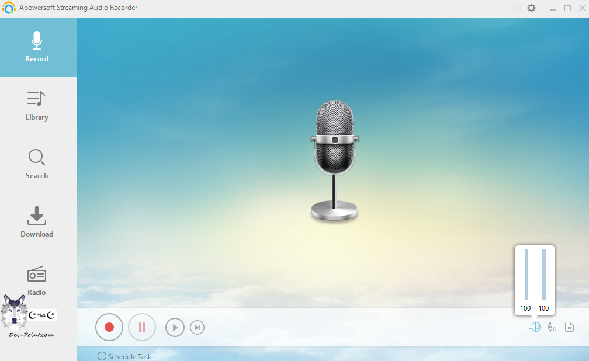
Task: Open the Search panel
Action: tap(37, 164)
